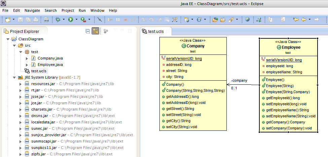
Task: Select Employee.java in the tree
Action: coord(50,65)
